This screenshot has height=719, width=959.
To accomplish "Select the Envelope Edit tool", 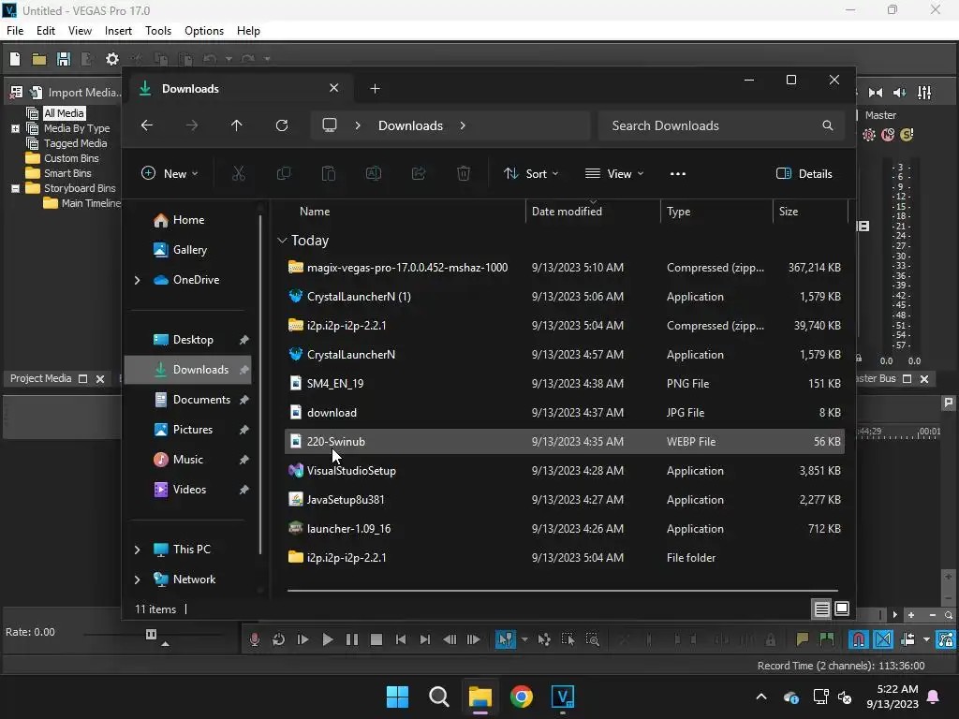I will tap(544, 639).
